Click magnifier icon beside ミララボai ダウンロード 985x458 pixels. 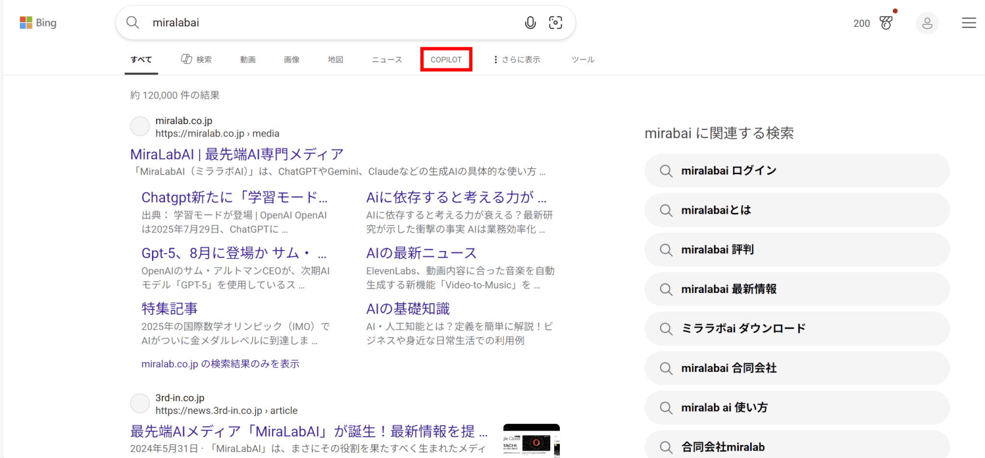(666, 328)
